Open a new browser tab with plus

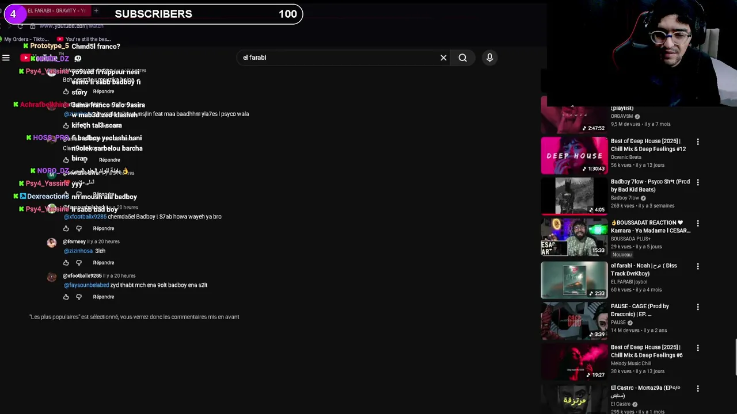96,10
